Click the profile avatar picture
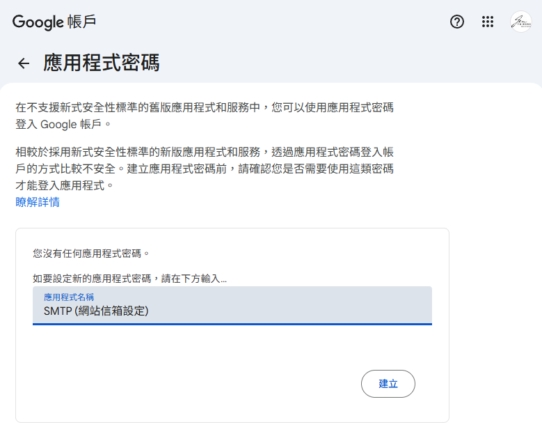The image size is (542, 443). click(x=520, y=22)
